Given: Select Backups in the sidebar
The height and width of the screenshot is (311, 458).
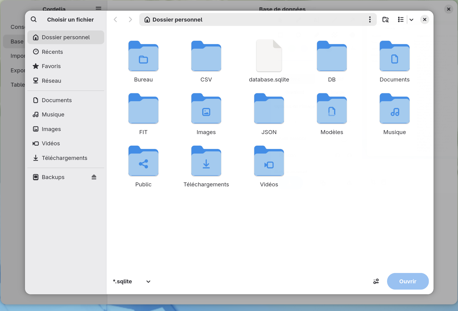Looking at the screenshot, I should 66,177.
